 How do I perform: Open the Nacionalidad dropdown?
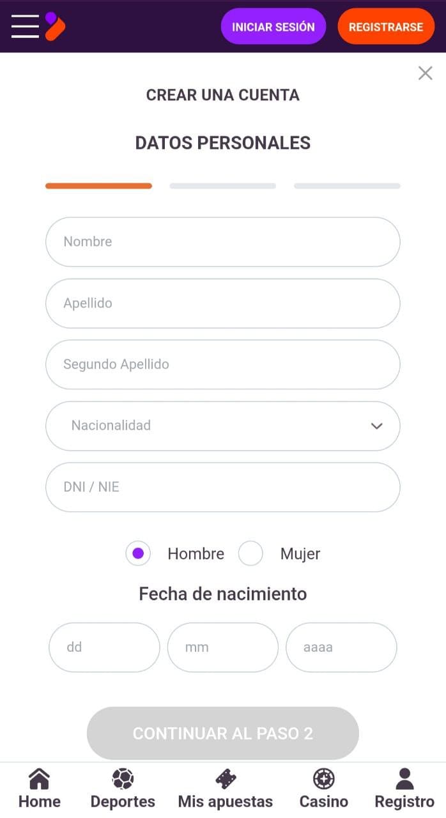223,426
